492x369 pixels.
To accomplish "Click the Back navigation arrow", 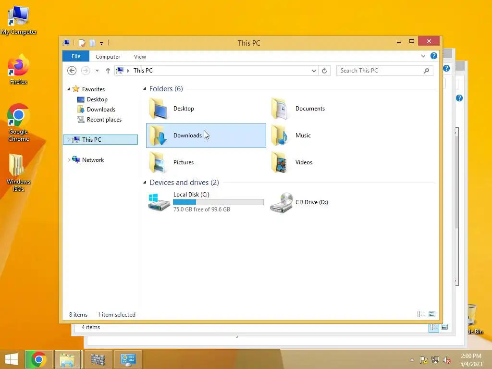I will click(72, 71).
